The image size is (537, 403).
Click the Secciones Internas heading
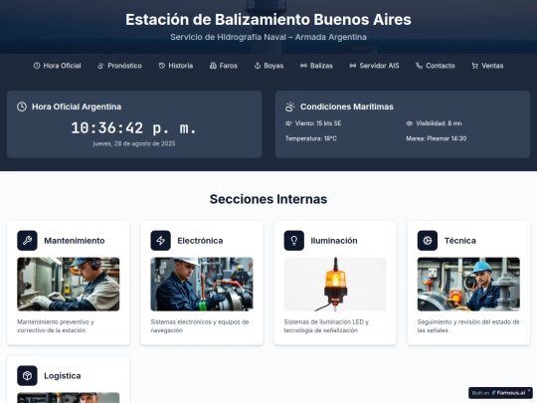268,199
